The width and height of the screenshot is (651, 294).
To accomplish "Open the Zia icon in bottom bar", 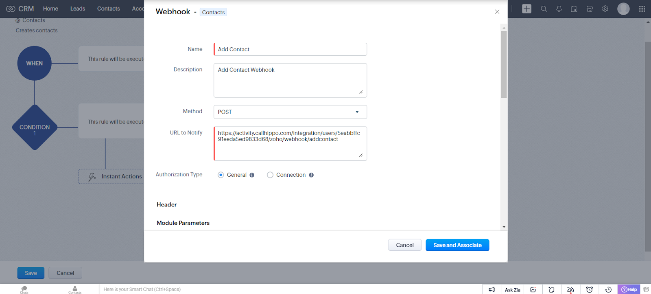I will point(570,290).
